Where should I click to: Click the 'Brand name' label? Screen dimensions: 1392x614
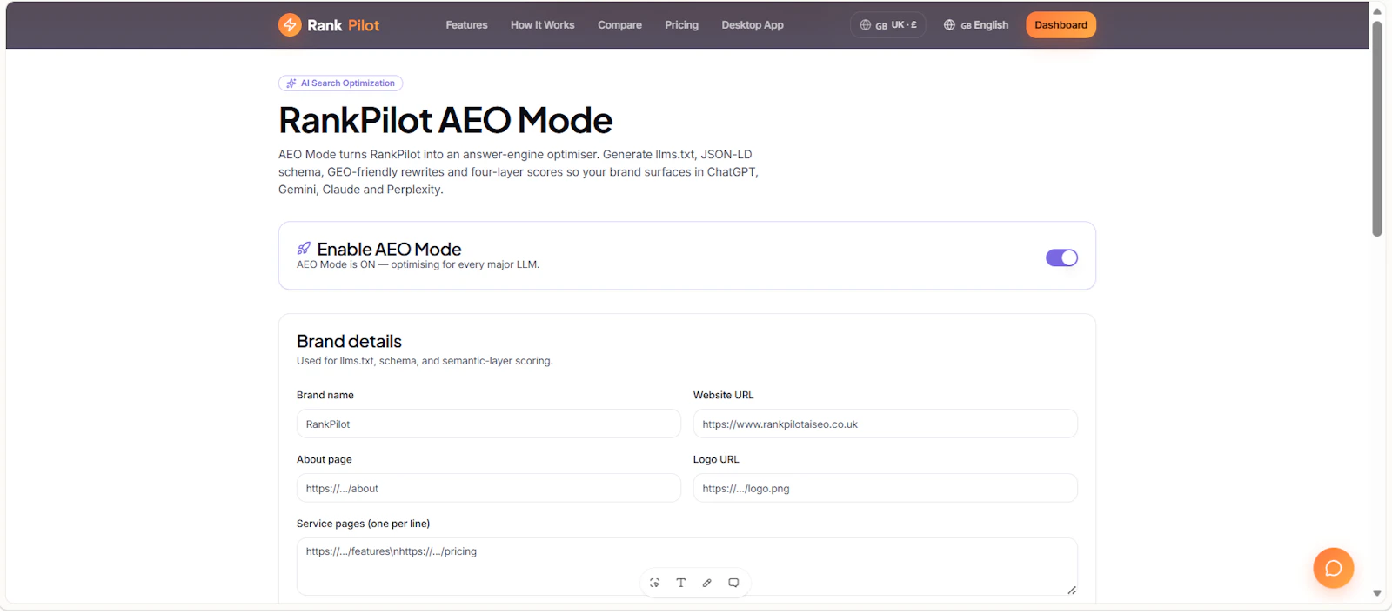point(325,395)
